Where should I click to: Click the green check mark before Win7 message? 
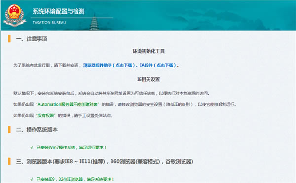(32, 147)
